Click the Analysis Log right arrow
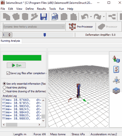 pyautogui.click(x=39, y=125)
